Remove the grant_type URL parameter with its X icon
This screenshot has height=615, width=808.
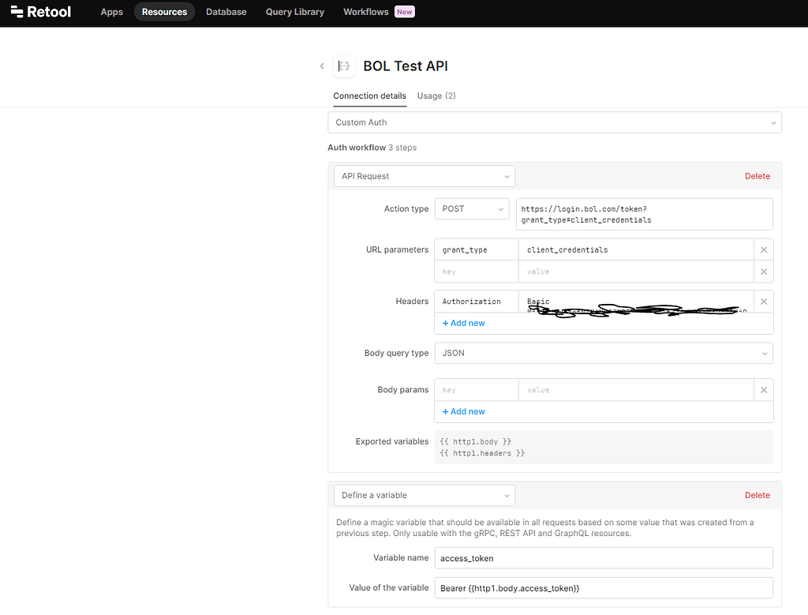(763, 249)
